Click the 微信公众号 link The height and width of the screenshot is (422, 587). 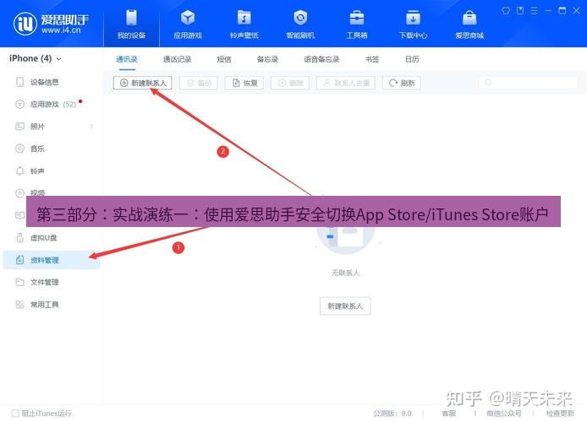coord(504,414)
